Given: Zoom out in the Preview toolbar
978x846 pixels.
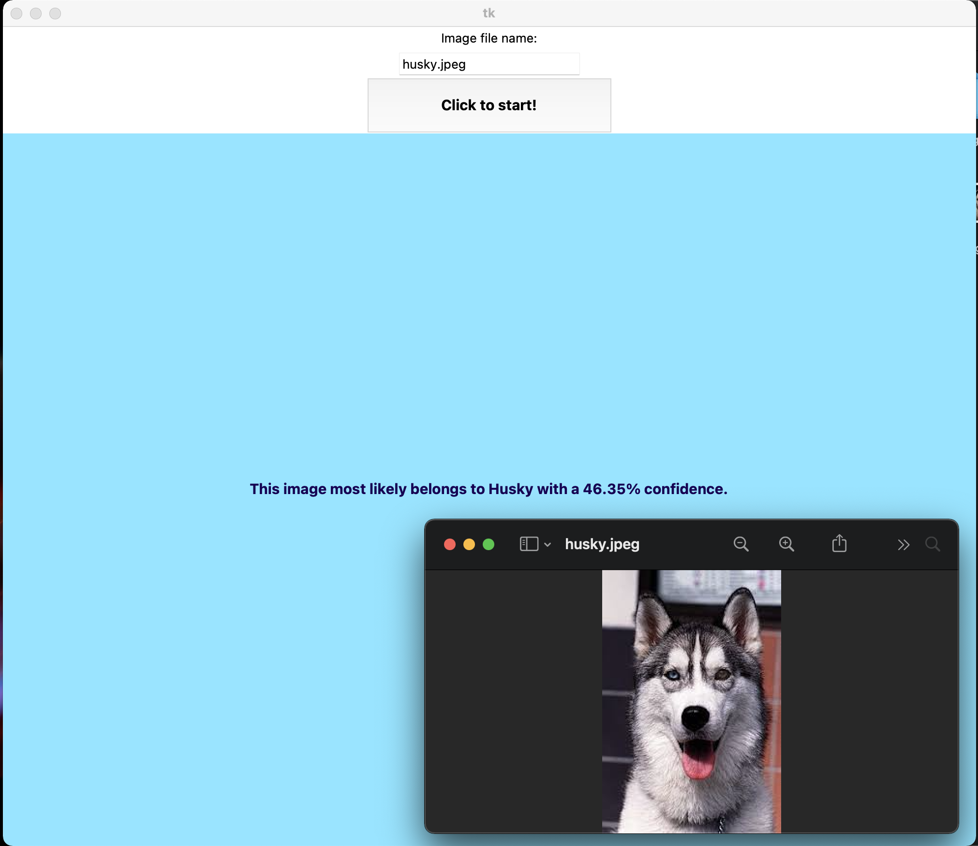Looking at the screenshot, I should coord(741,544).
